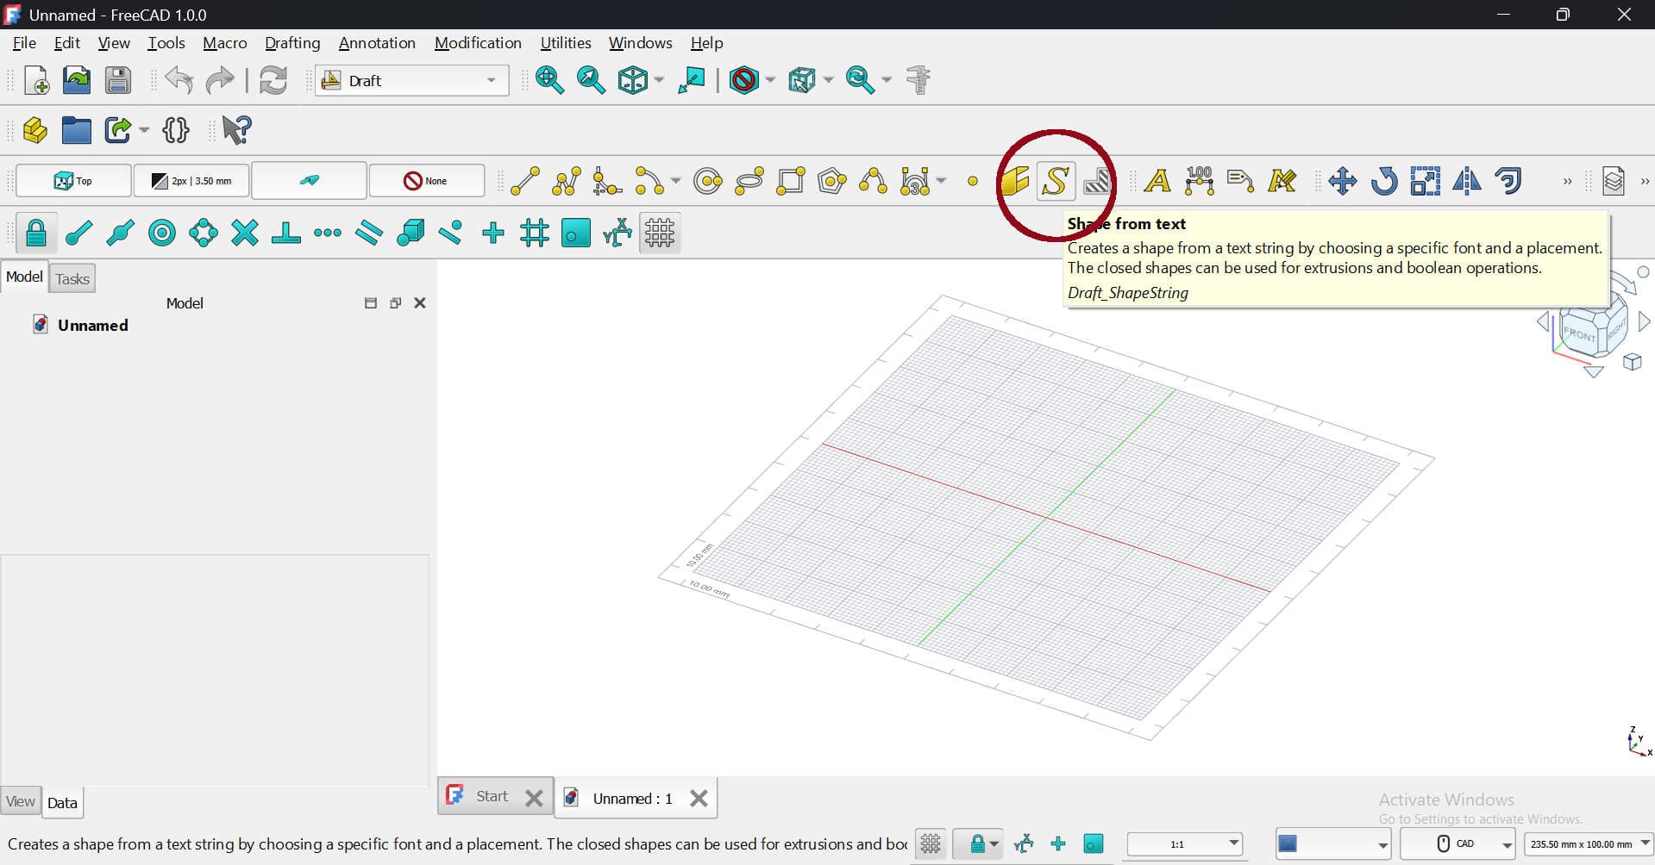The height and width of the screenshot is (865, 1655).
Task: Open the File menu
Action: click(x=24, y=43)
